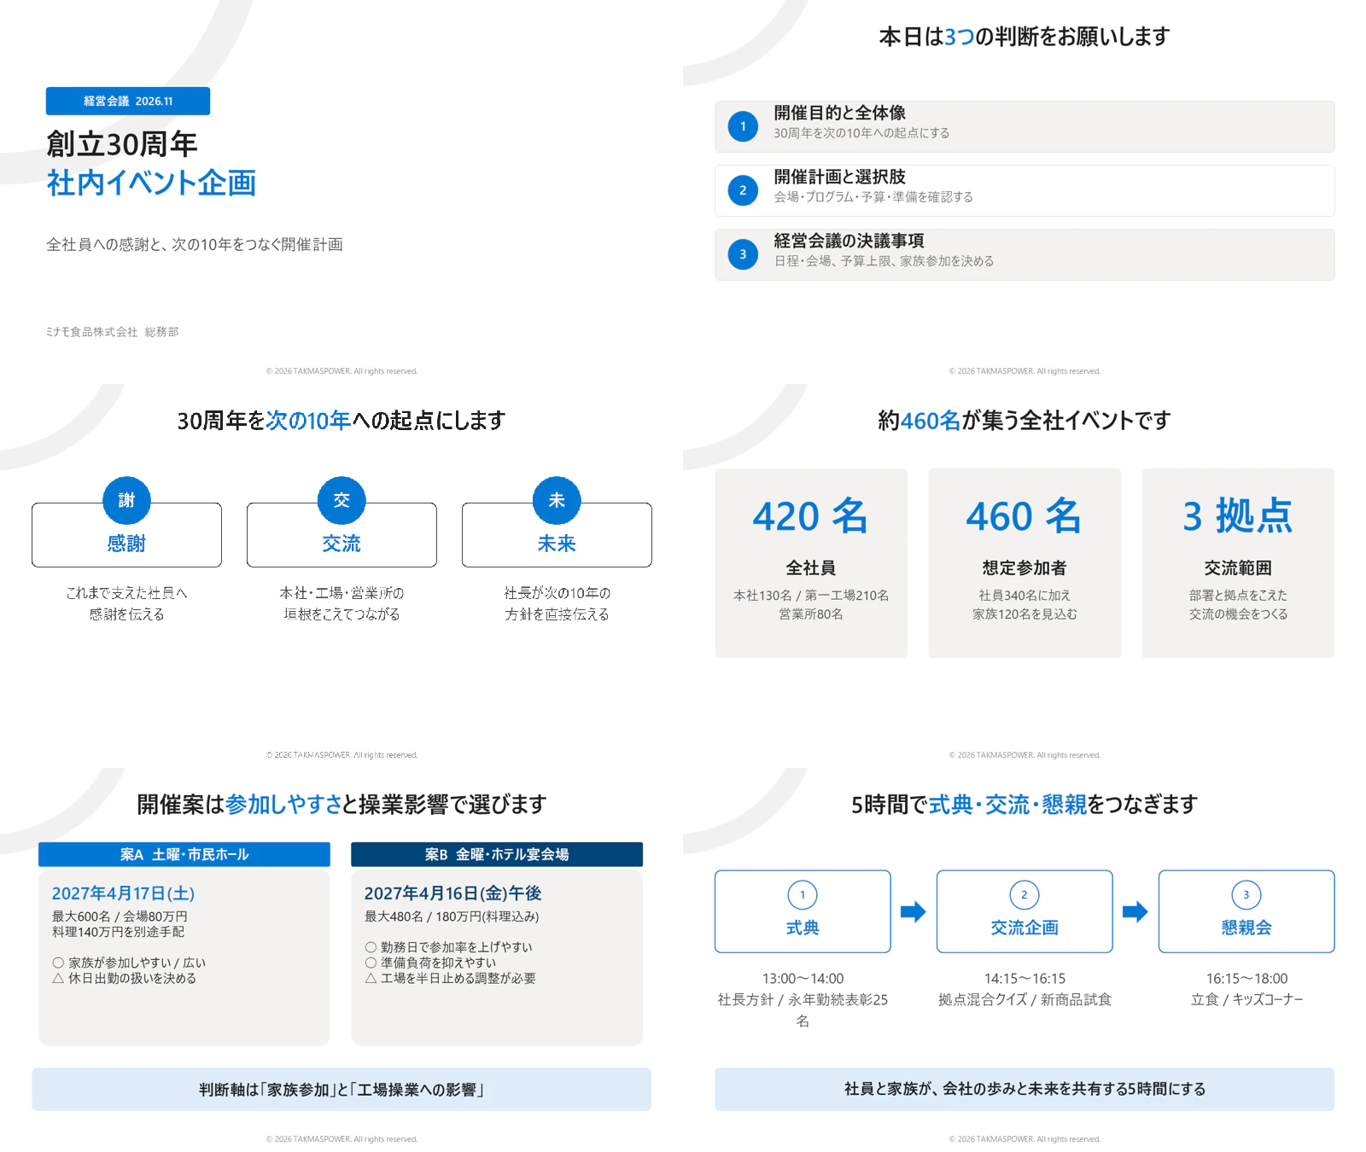Click the heading 5時間で式典・交流・懇親をつなぎます
Screen dimensions: 1366x1152
pyautogui.click(x=1024, y=805)
